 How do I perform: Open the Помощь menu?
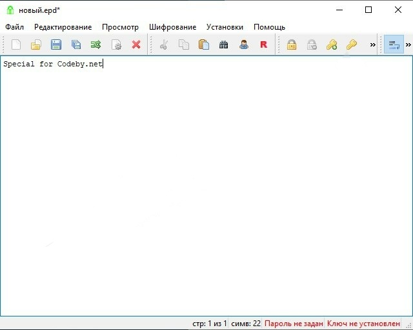point(269,27)
